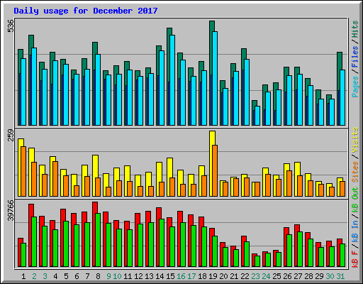Viewport: 363px width, 284px height.
Task: Select day "11" on the x-axis
Action: click(x=128, y=276)
